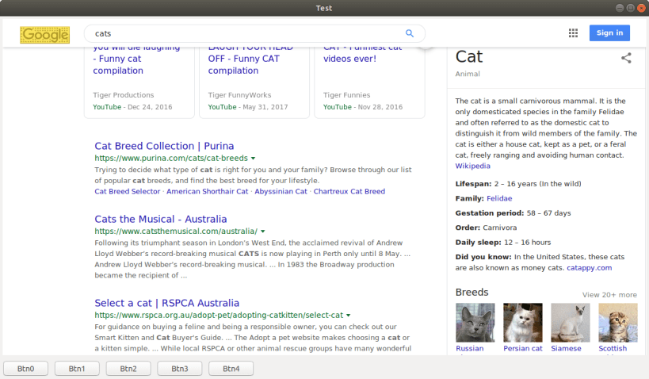Click the Chartreux Cat Breed sitelink

tap(349, 191)
